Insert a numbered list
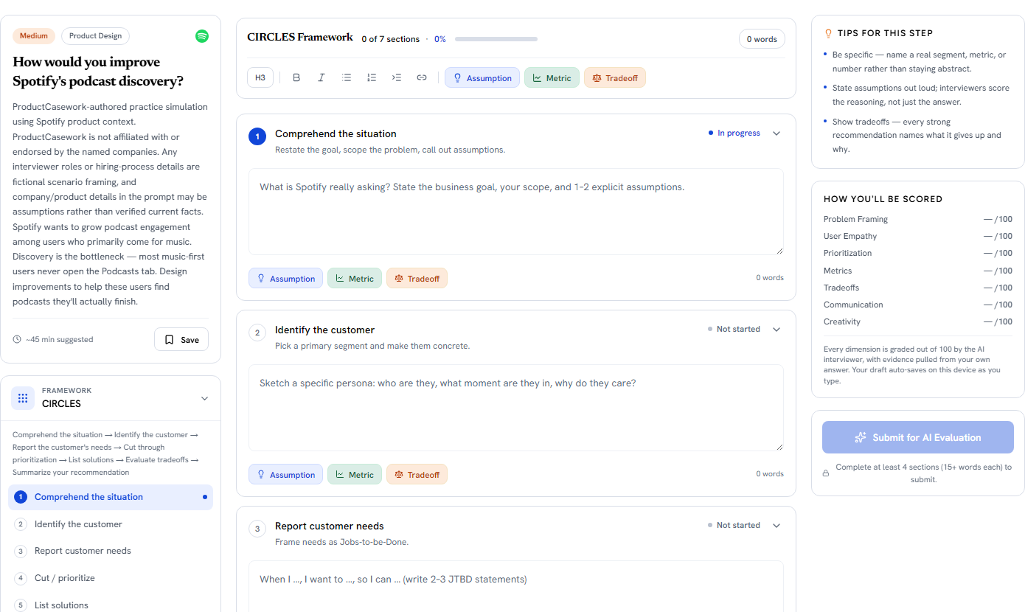 [372, 77]
